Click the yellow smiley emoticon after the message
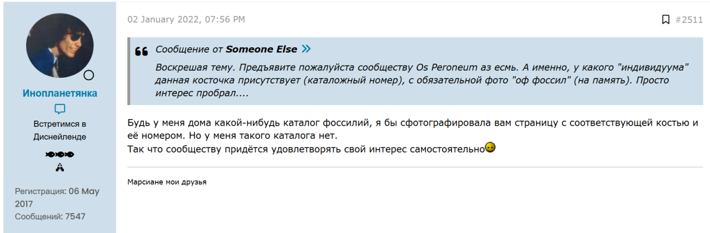Viewport: 710px width, 233px height. click(x=490, y=147)
